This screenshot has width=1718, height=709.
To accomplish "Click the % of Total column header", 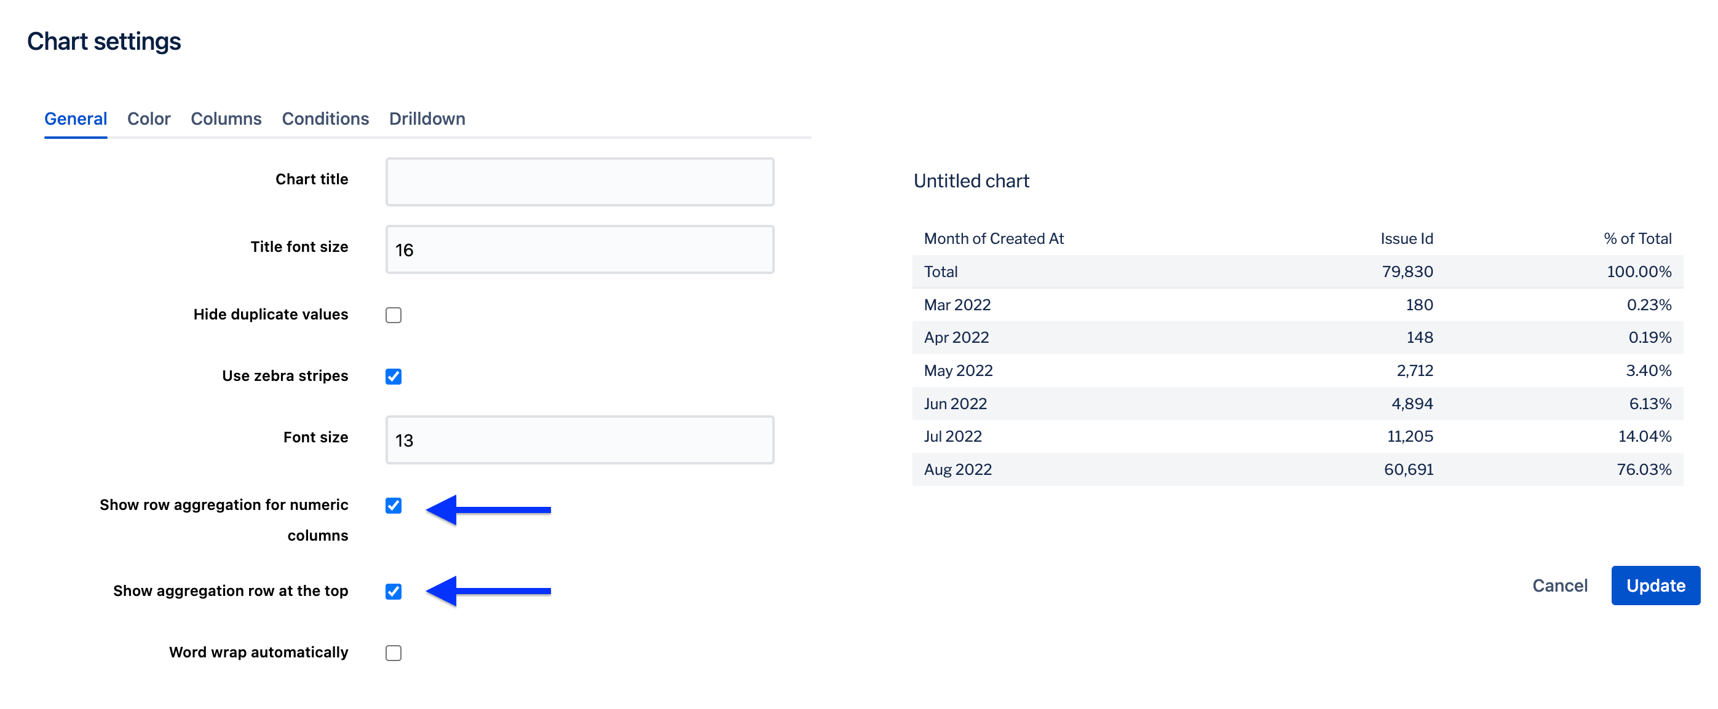I will pyautogui.click(x=1637, y=238).
